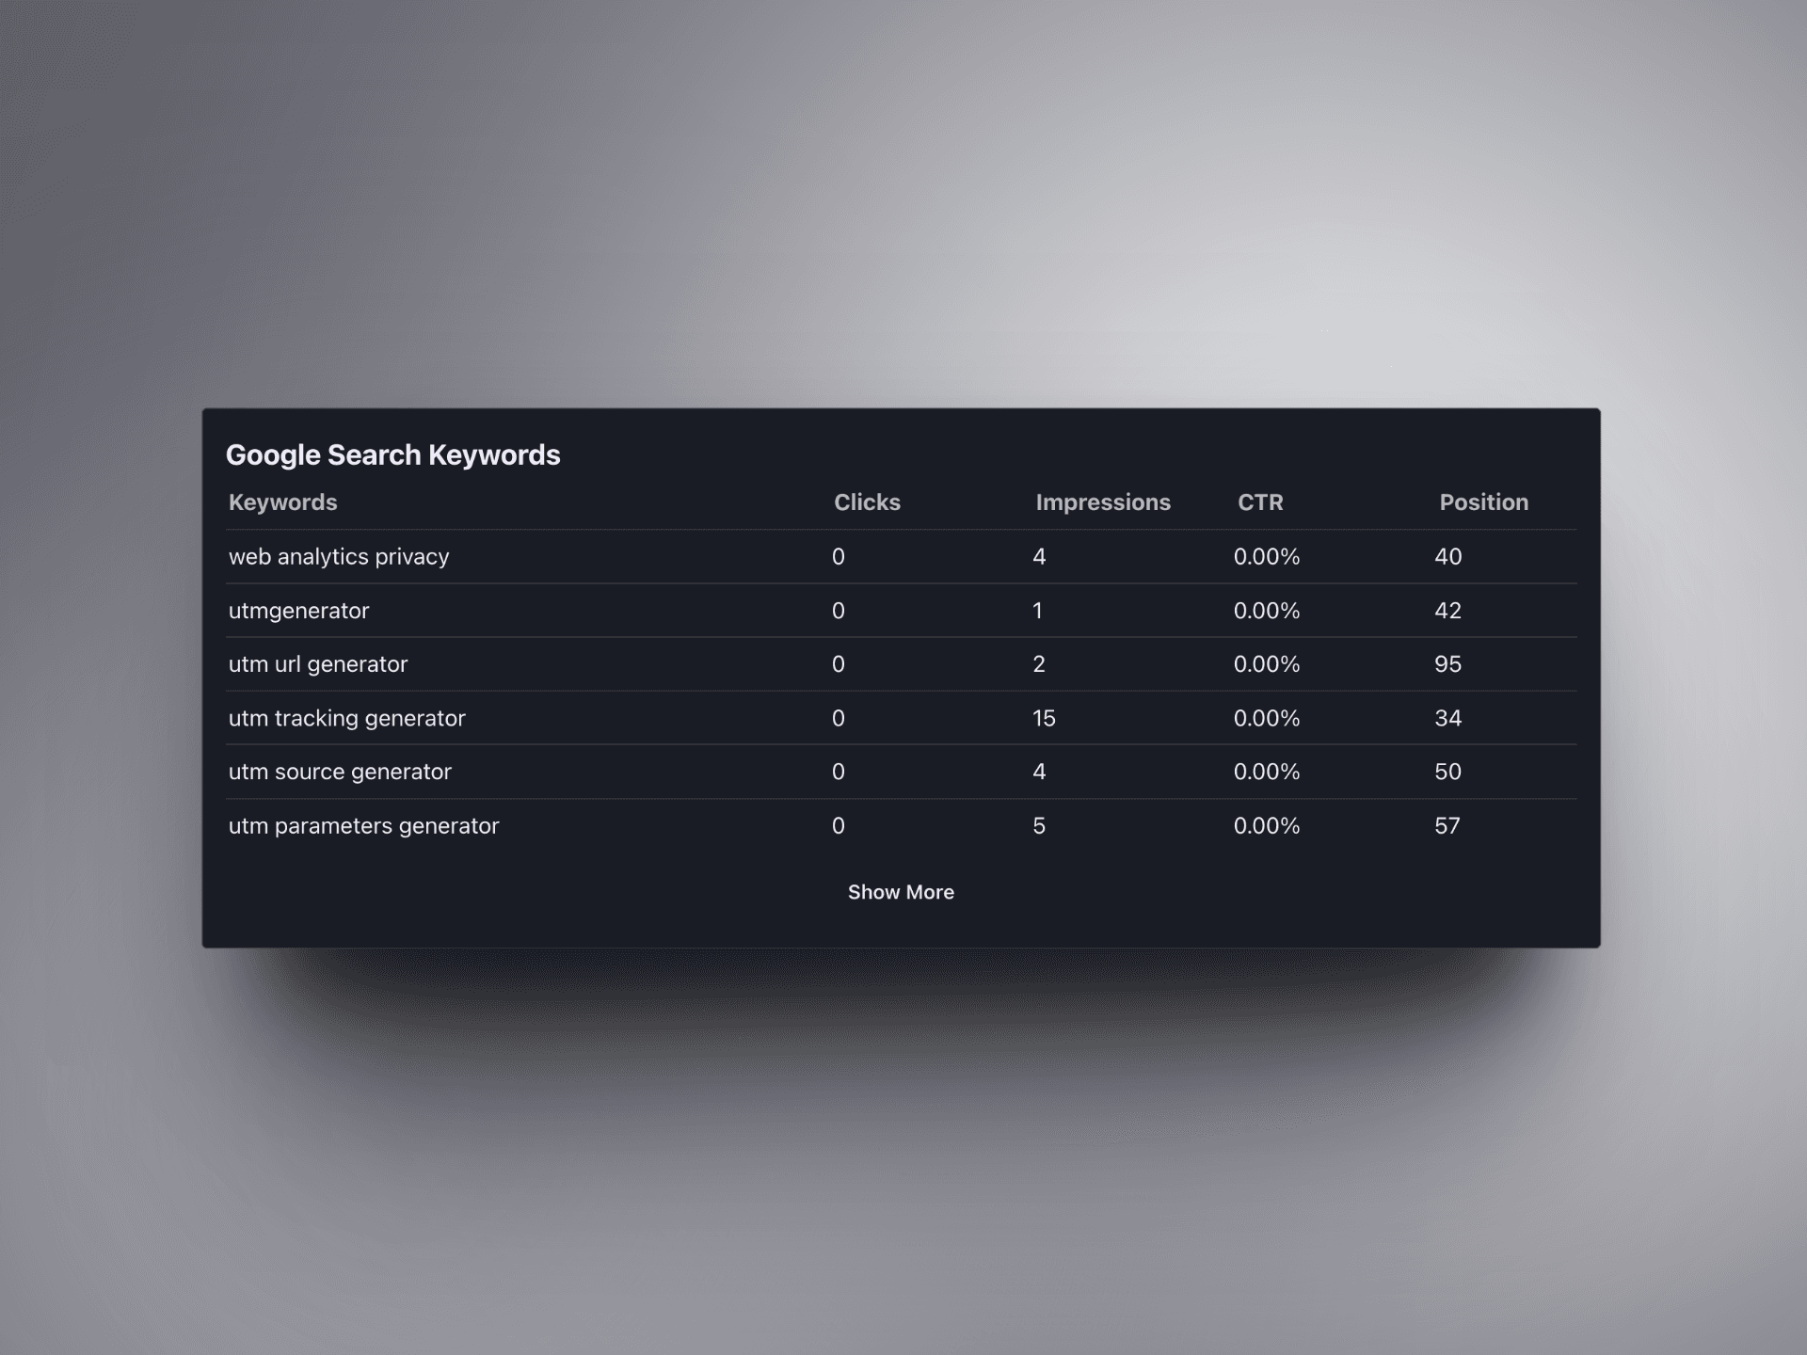Select the Keywords column header
The image size is (1807, 1355).
pos(282,502)
